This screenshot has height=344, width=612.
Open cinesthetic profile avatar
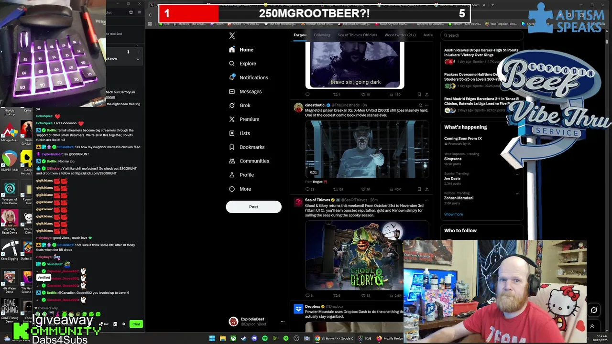tap(298, 107)
